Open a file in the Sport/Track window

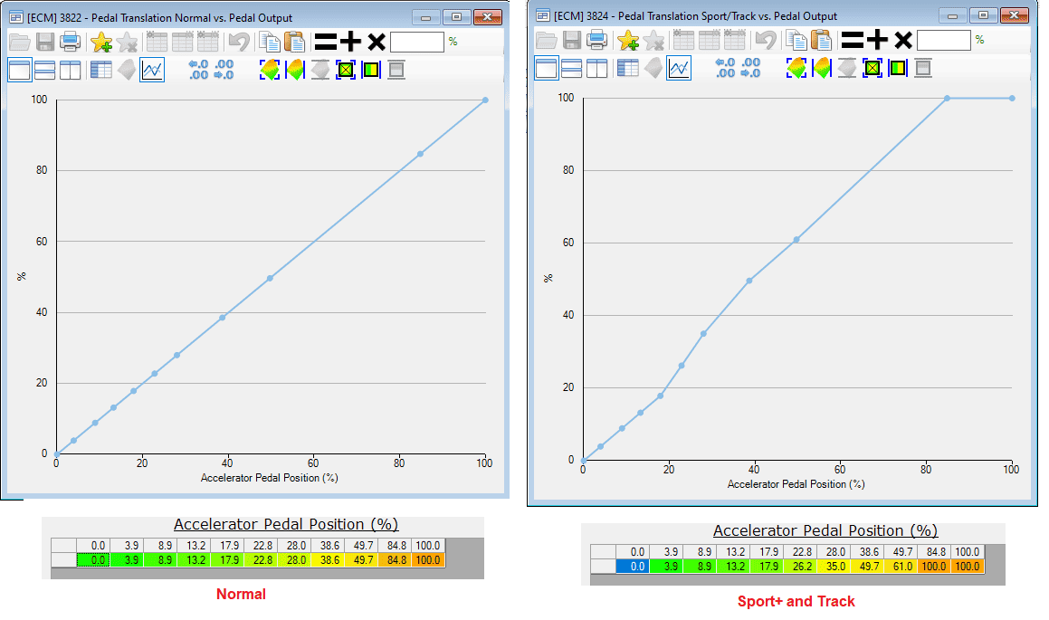pos(547,40)
